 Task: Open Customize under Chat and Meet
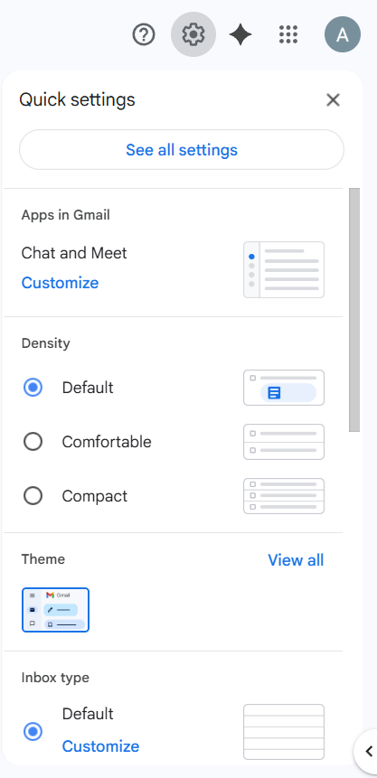tap(60, 283)
